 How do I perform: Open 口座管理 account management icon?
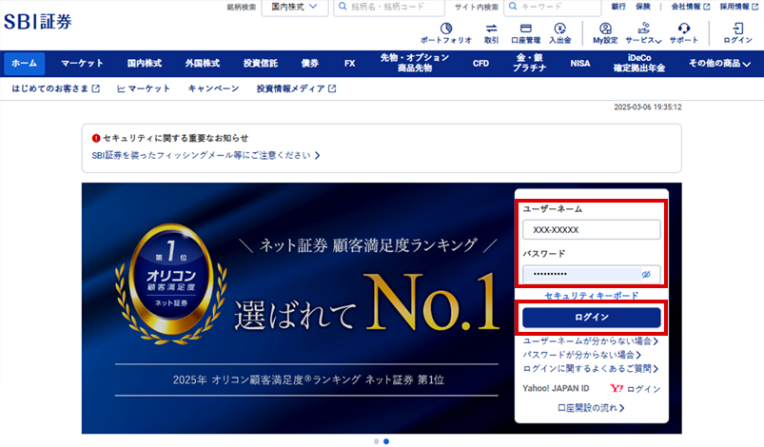[x=525, y=33]
